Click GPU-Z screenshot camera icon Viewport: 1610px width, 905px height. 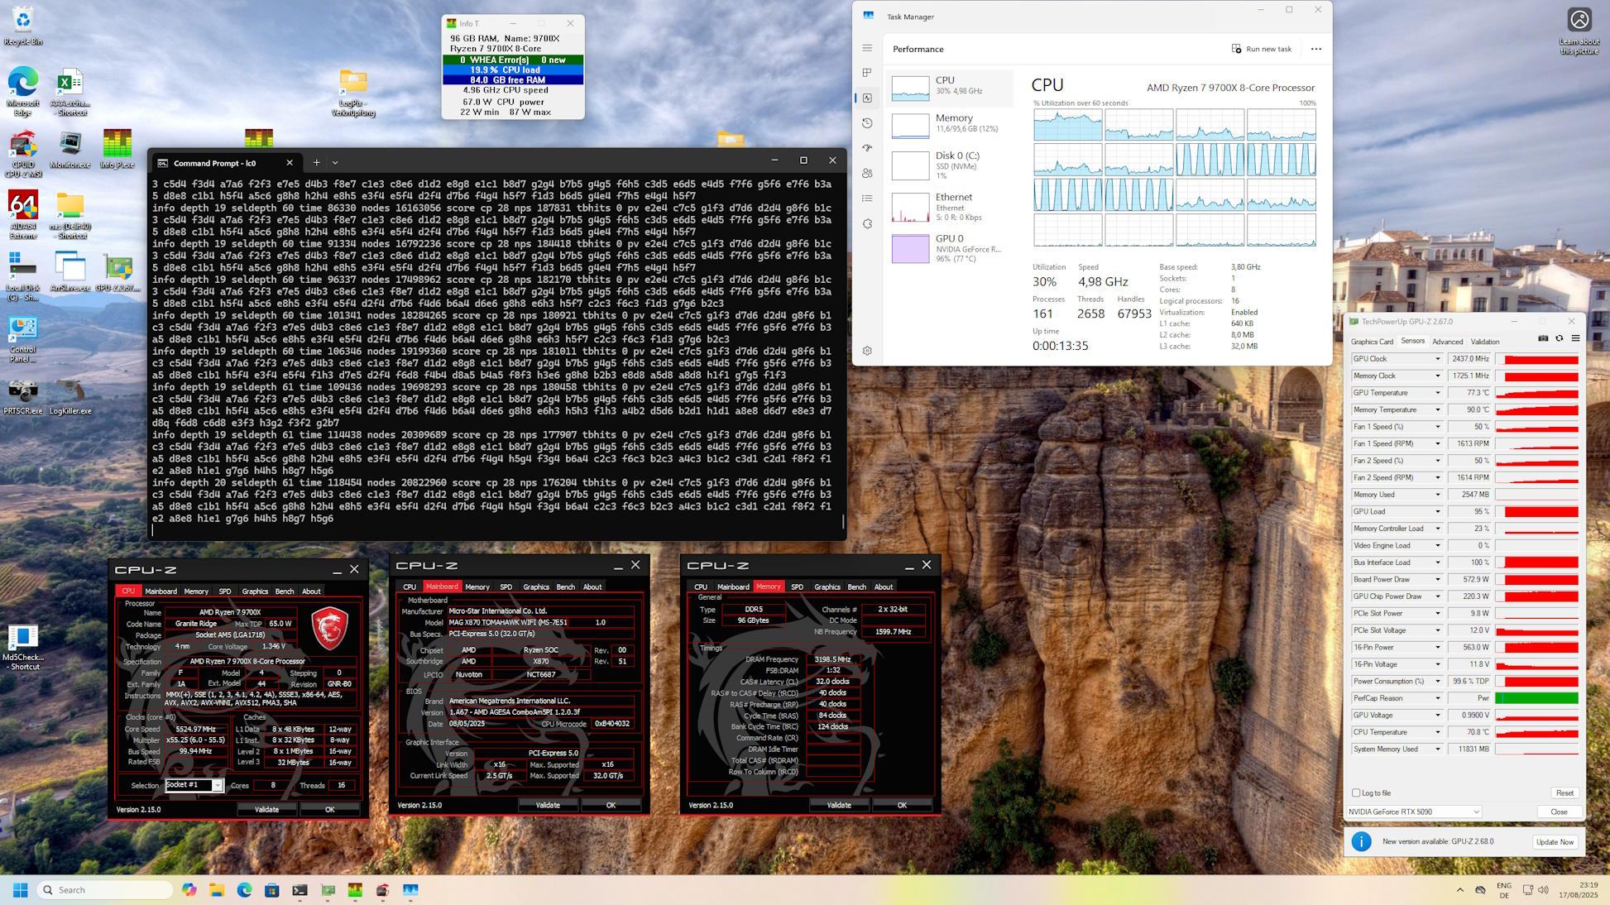point(1543,338)
